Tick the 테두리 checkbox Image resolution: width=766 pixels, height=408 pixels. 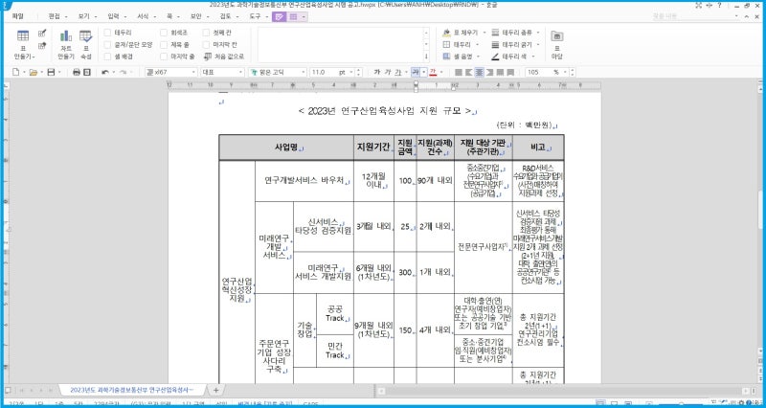[107, 33]
